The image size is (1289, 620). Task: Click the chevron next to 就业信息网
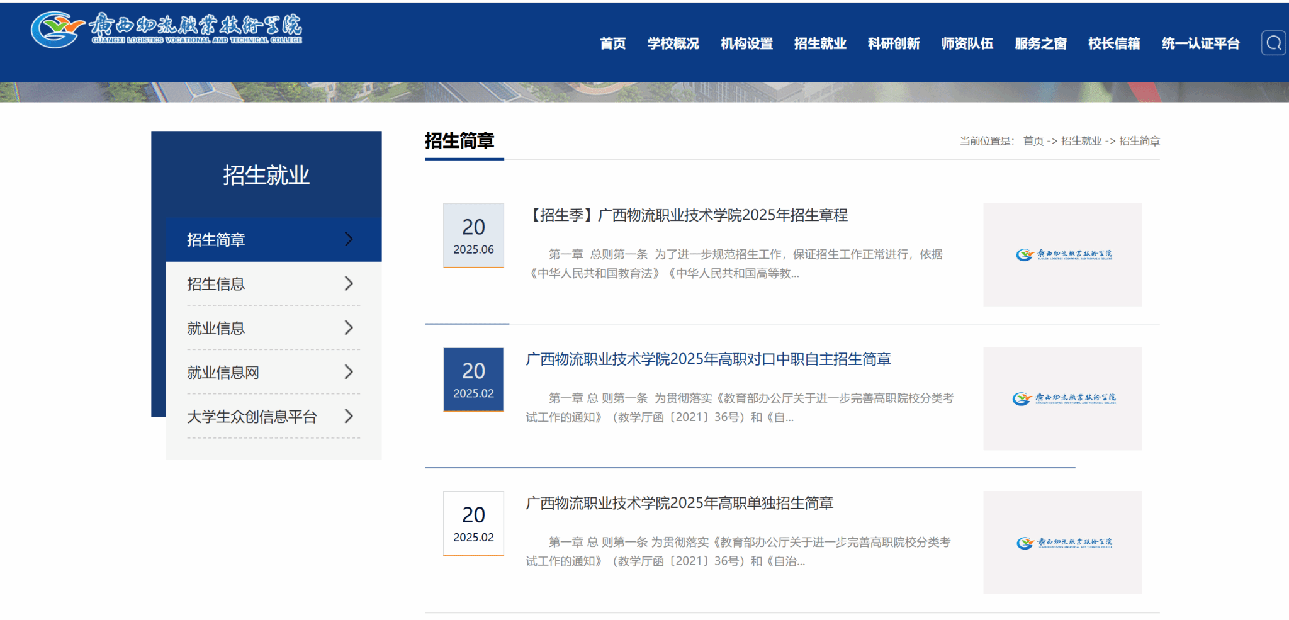pos(349,372)
